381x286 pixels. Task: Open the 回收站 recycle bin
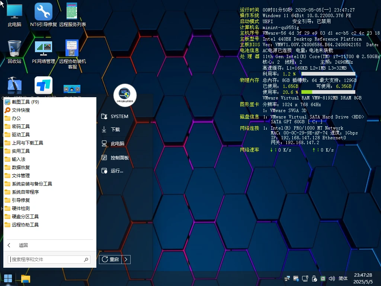pos(15,51)
